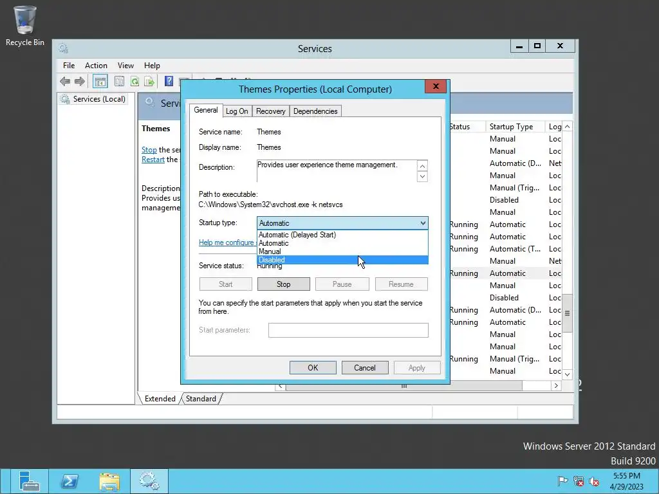
Task: Choose Disabled in the startup type list
Action: (342, 260)
